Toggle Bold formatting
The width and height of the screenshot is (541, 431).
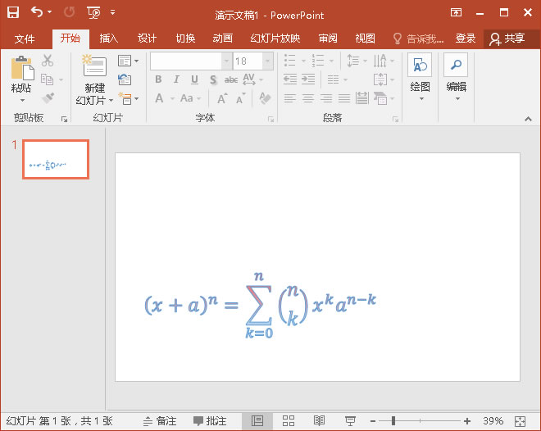click(x=158, y=79)
